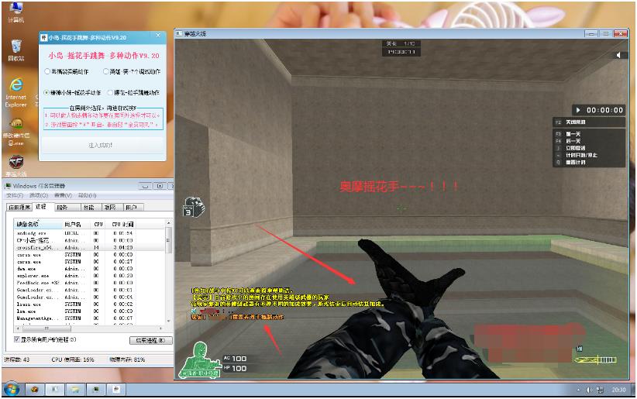
Task: Select the explorer.exe process row
Action: coord(33,275)
